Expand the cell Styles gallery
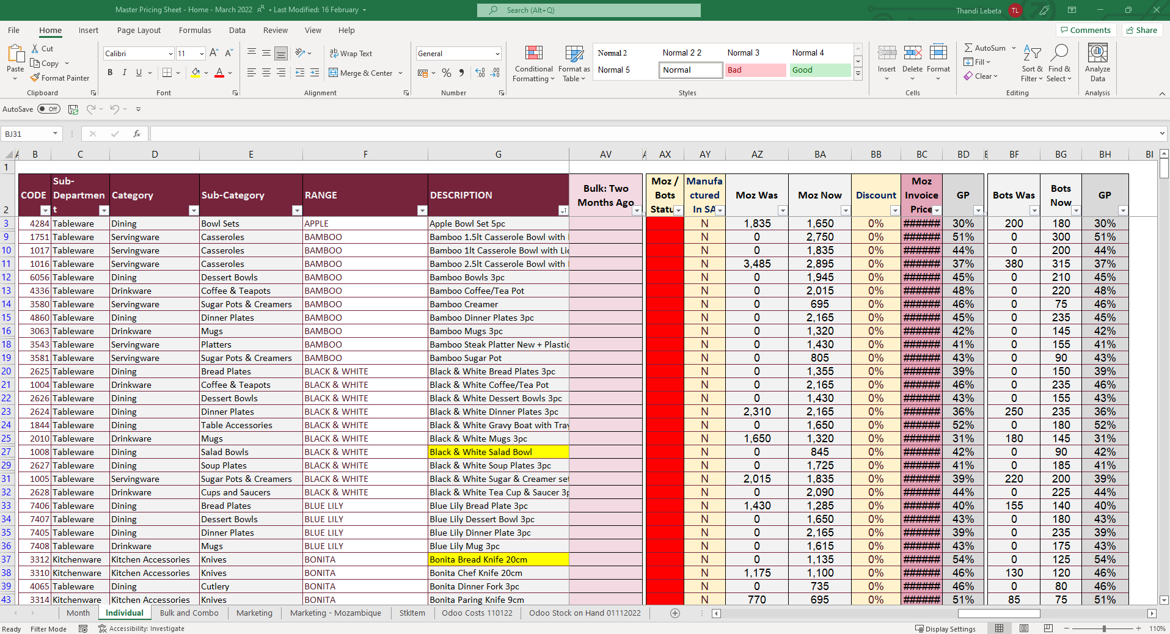 click(858, 74)
